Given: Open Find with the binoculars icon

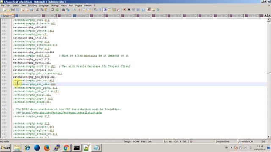Looking at the screenshot, I should pyautogui.click(x=64, y=10).
